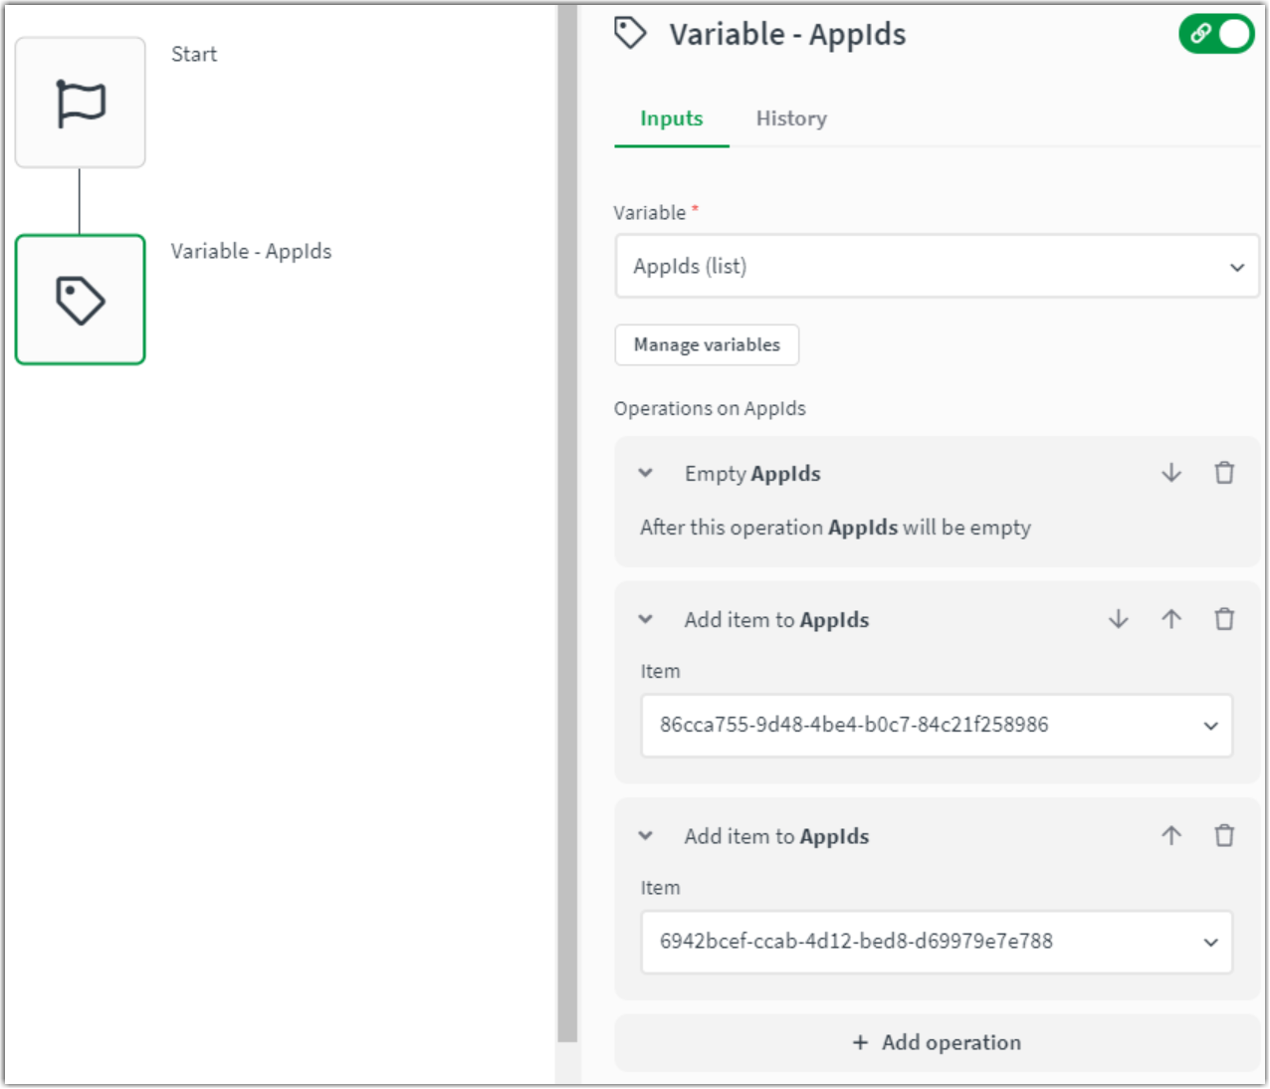The image size is (1270, 1089).
Task: Move the 86cca755 item operation down
Action: [1119, 619]
